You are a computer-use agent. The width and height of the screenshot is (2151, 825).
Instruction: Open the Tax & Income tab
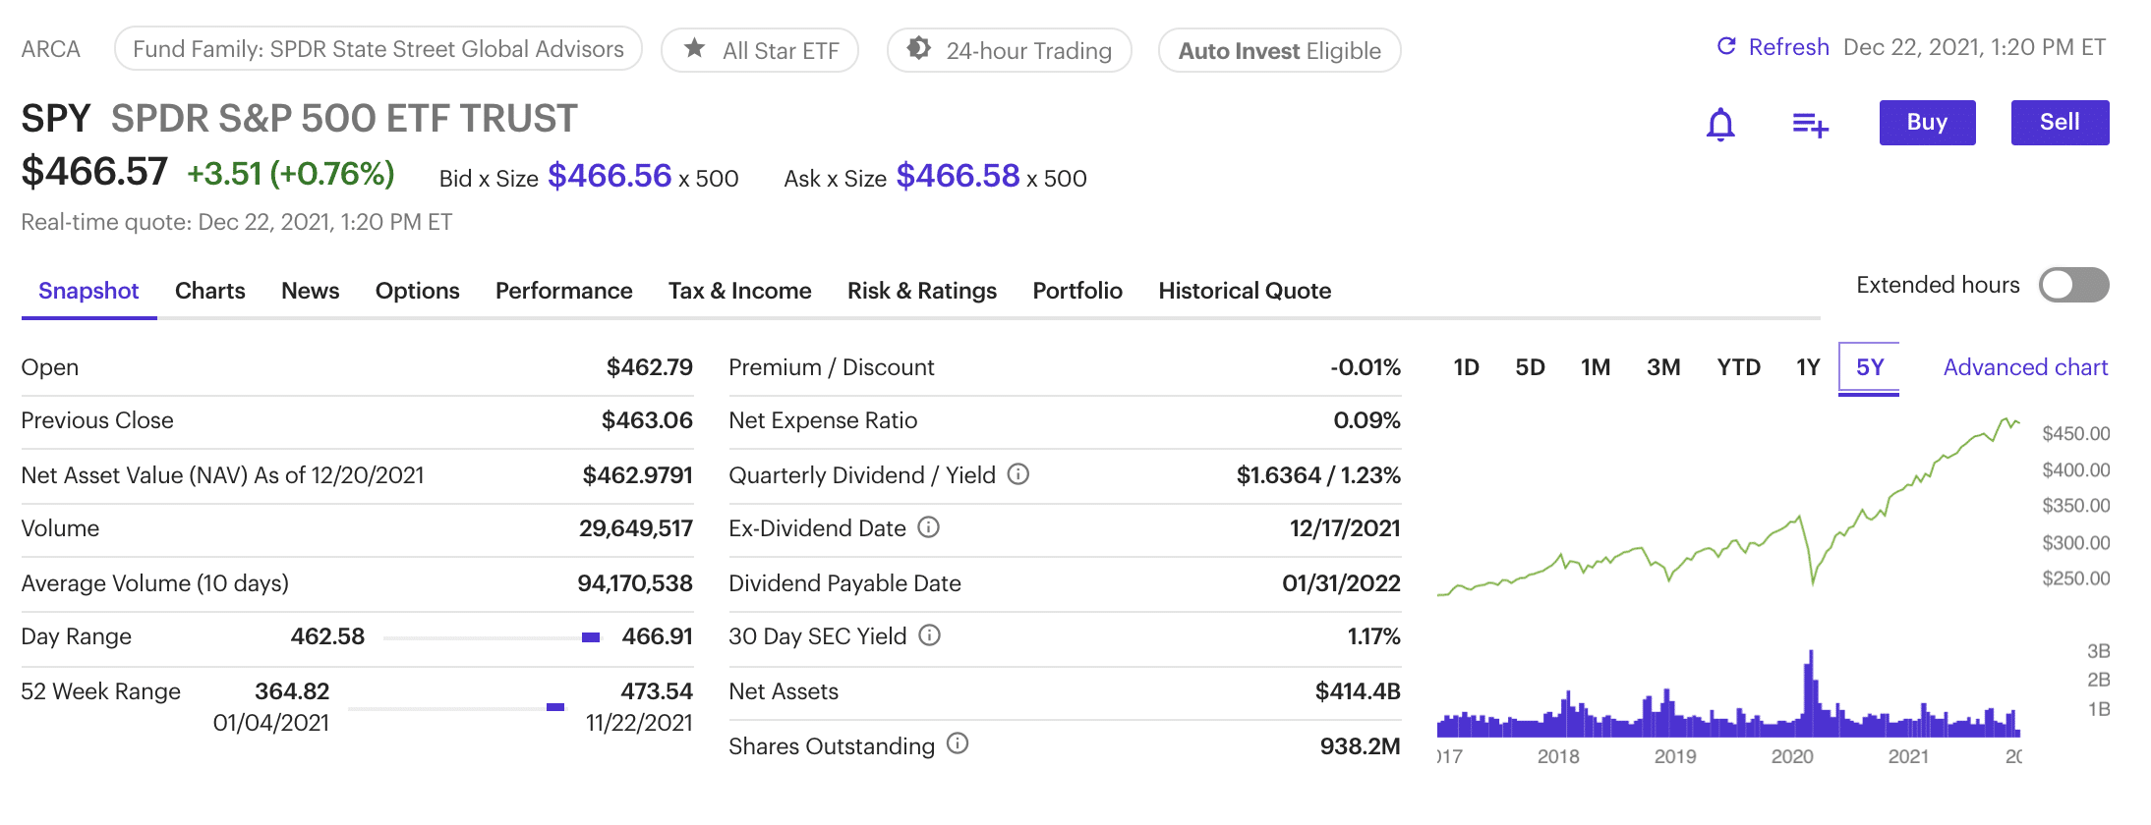pos(740,291)
